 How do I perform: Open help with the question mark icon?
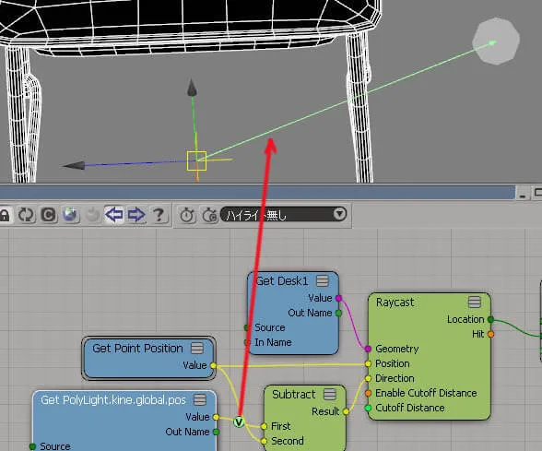159,215
